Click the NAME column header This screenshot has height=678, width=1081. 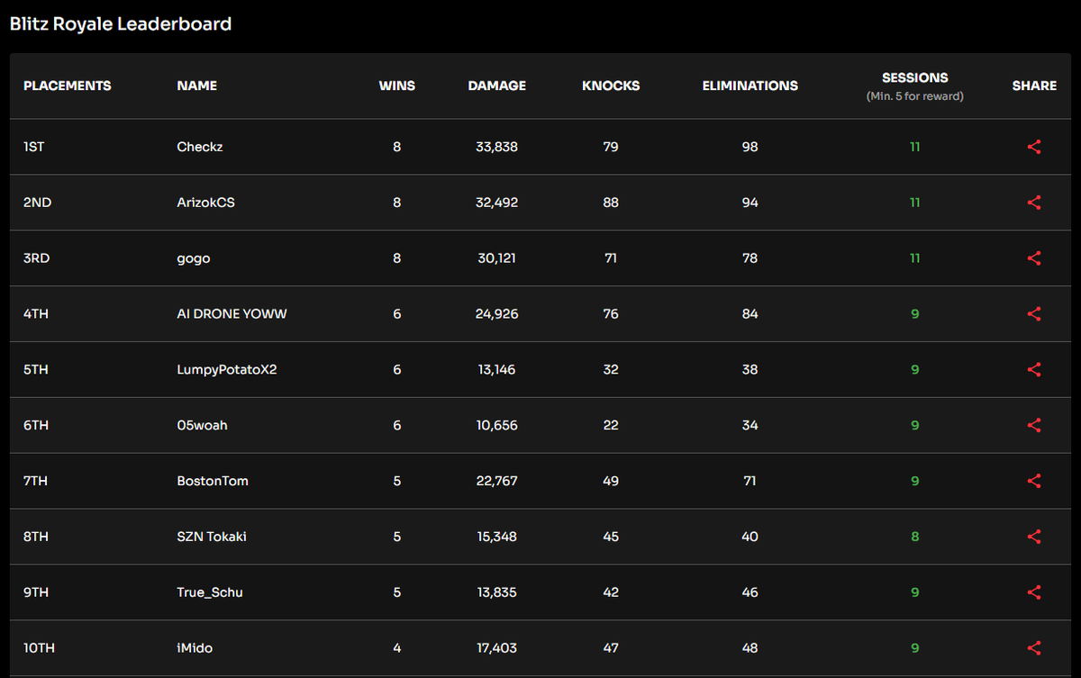[197, 86]
